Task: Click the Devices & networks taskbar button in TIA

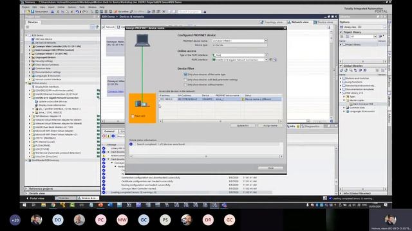Action: [88, 198]
